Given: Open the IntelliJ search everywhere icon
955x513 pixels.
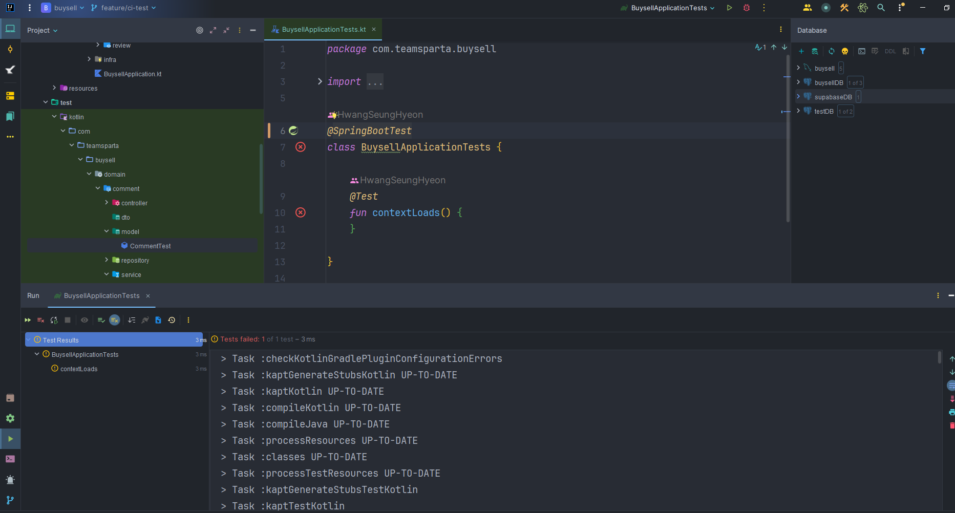Looking at the screenshot, I should [881, 8].
